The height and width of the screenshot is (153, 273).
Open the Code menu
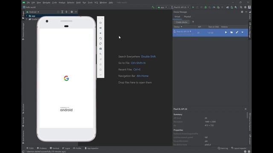55,3
